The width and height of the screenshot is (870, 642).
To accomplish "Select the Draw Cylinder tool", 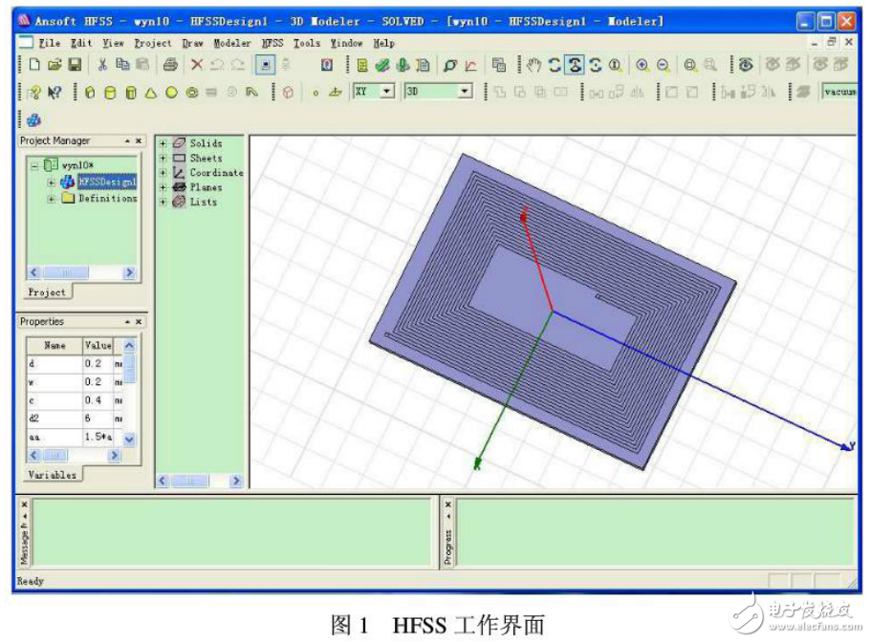I will click(x=110, y=93).
